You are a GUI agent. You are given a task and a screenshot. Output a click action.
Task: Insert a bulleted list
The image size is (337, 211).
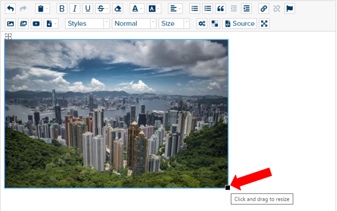(x=195, y=9)
